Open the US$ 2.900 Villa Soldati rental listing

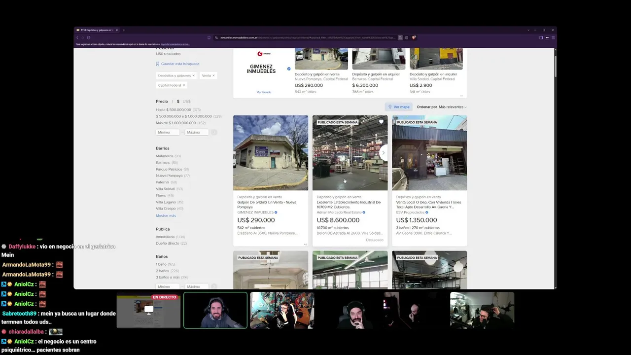436,71
